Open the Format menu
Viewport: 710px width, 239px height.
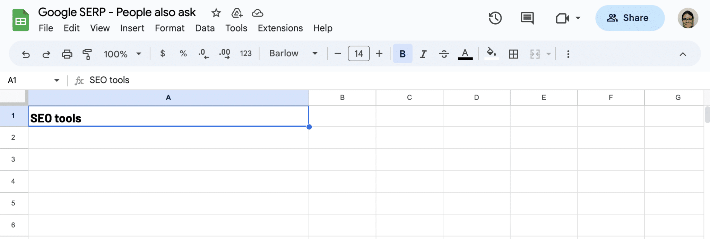click(x=170, y=28)
